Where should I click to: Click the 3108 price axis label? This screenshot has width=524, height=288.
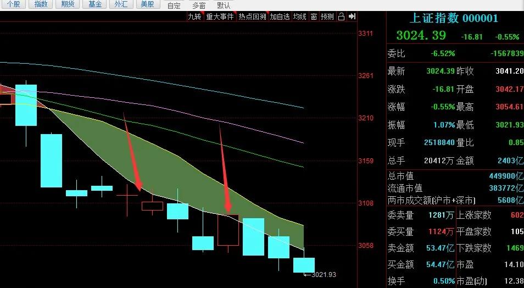365,203
